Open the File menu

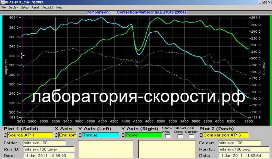coord(4,8)
